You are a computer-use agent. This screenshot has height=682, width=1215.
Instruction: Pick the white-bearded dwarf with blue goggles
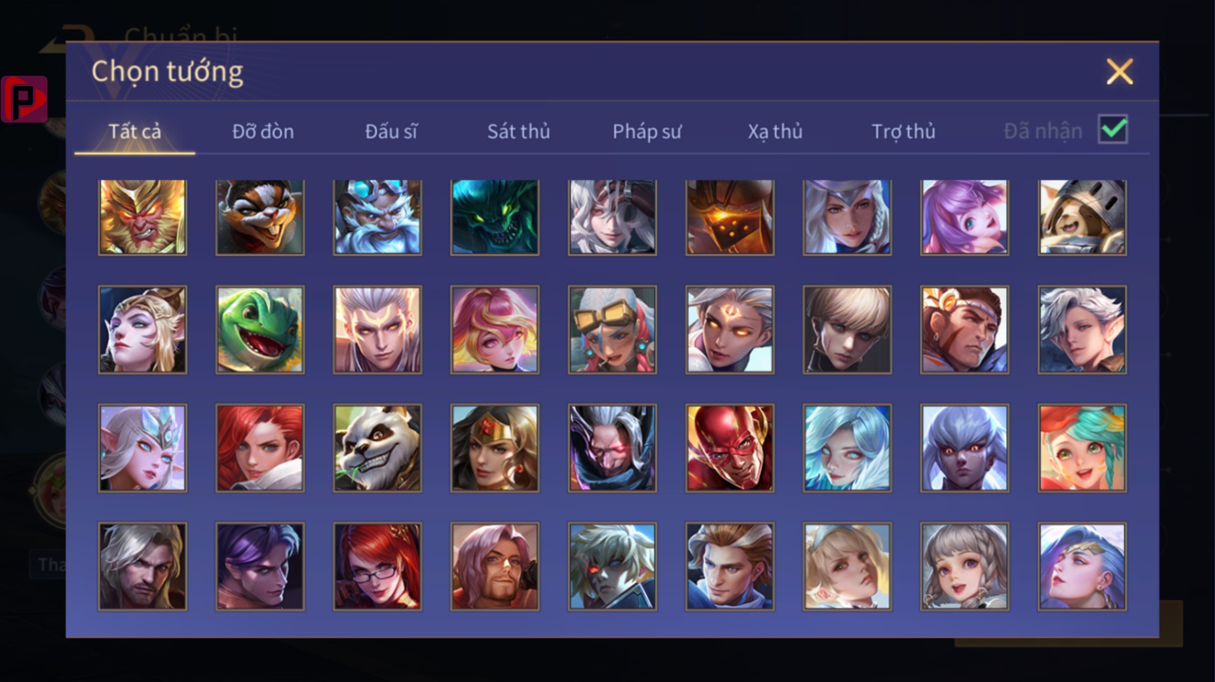click(x=377, y=217)
